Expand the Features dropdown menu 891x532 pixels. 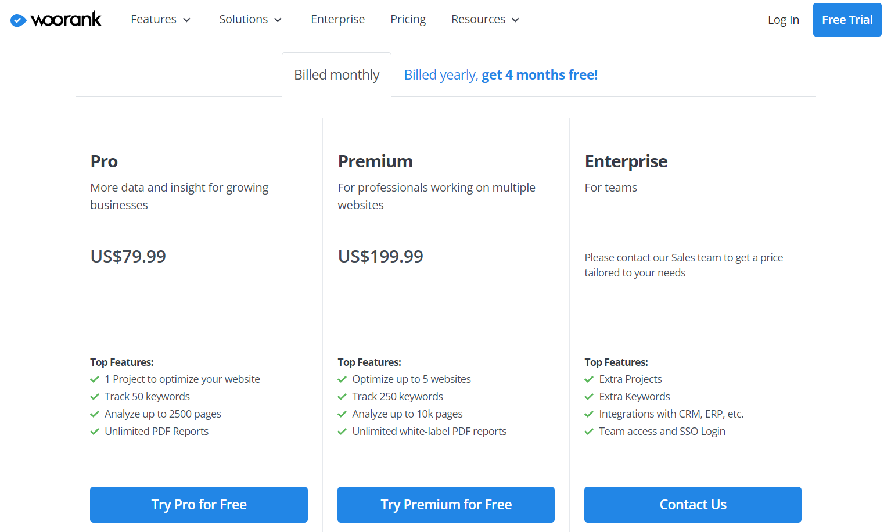tap(161, 20)
